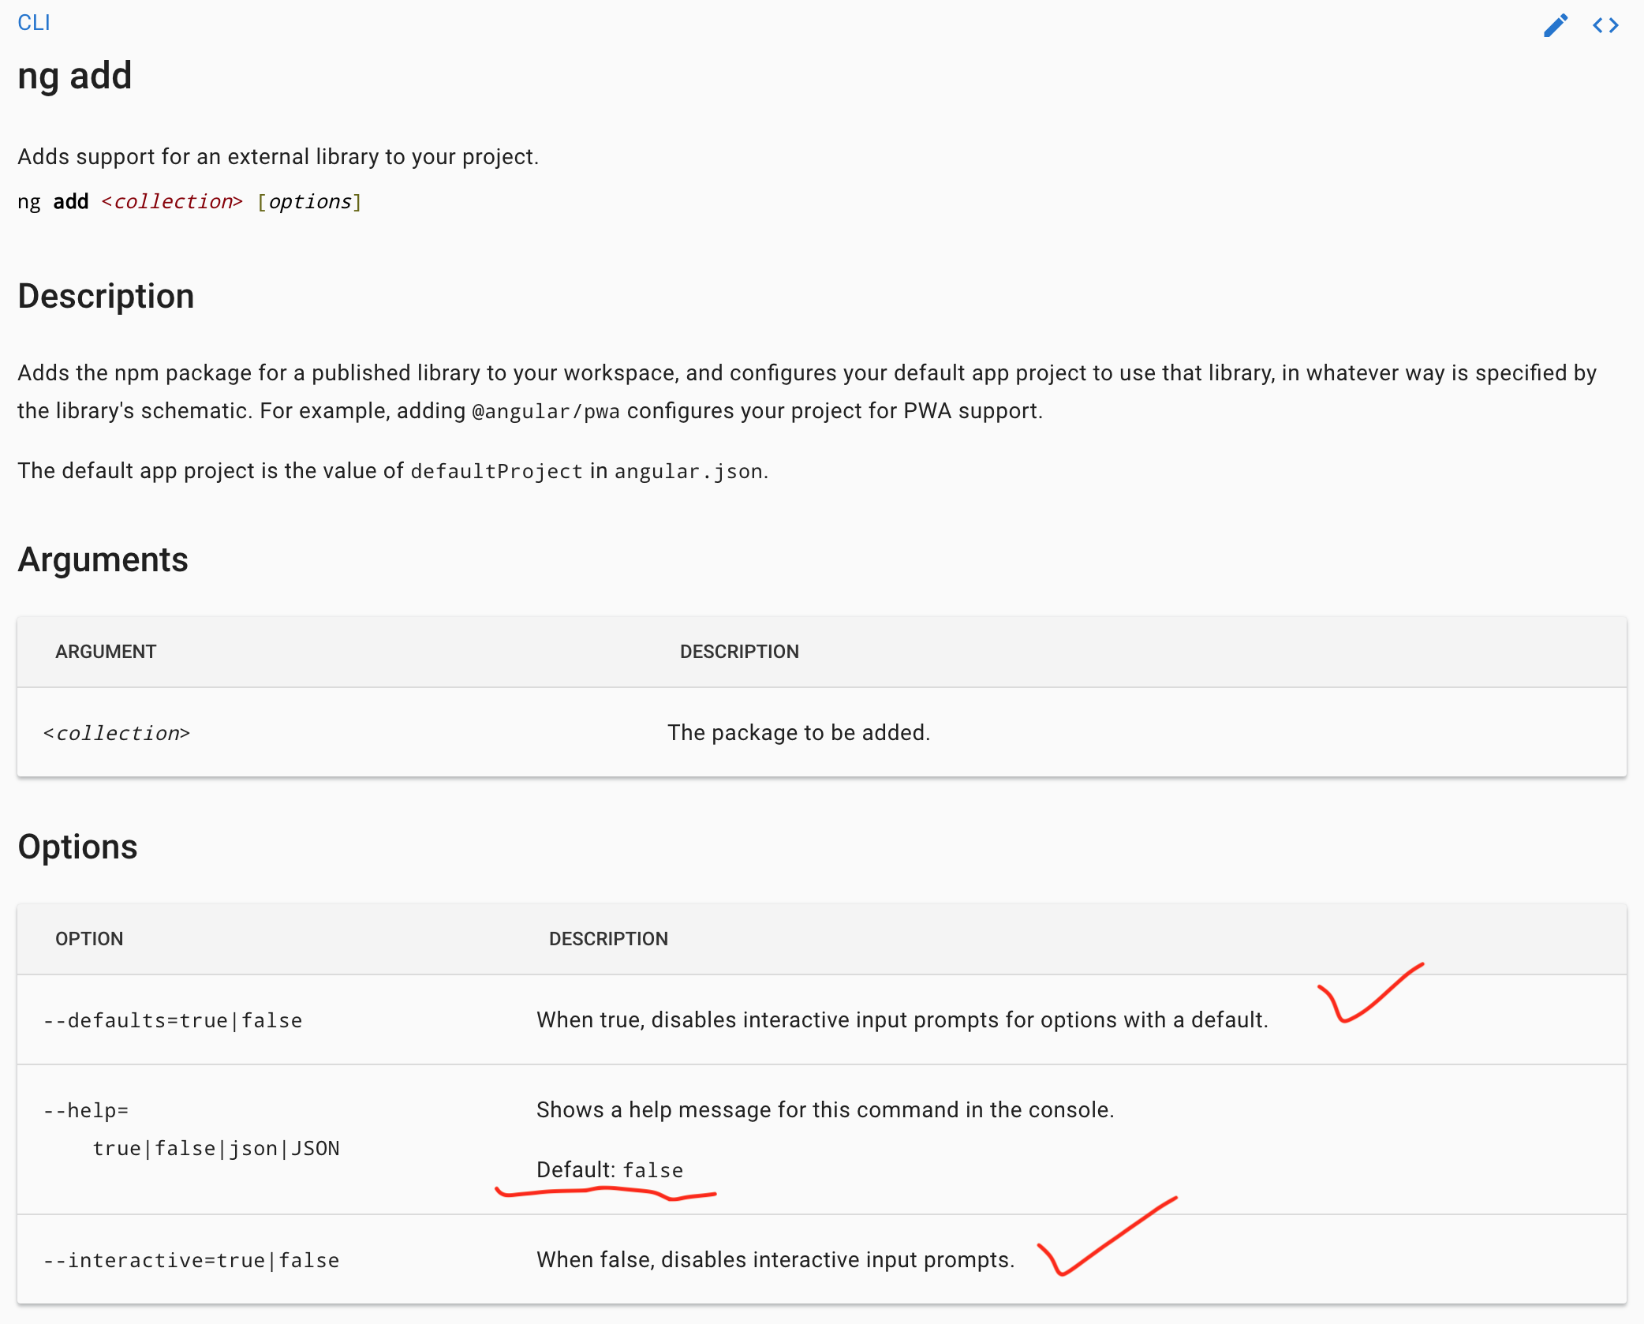Image resolution: width=1644 pixels, height=1324 pixels.
Task: Select the Options section heading
Action: pos(77,847)
